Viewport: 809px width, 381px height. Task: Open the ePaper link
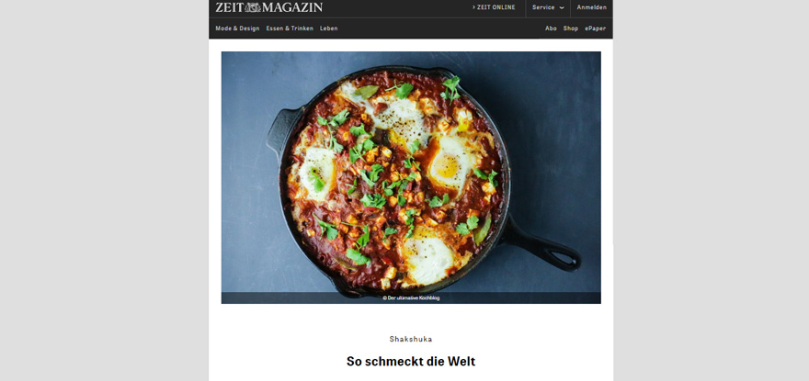pos(596,28)
